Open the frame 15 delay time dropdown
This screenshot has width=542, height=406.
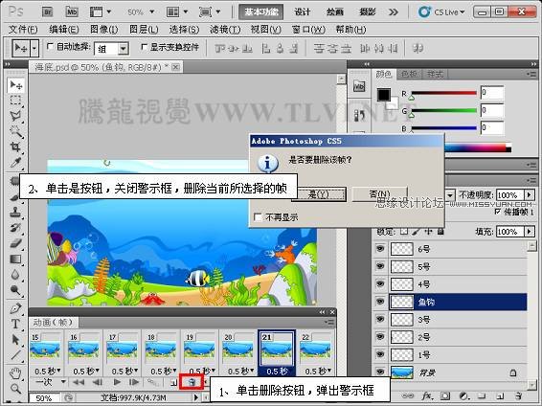48,372
